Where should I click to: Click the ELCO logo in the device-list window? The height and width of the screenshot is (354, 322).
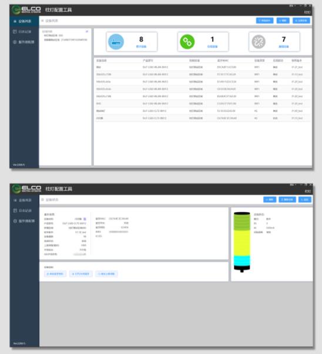point(27,9)
